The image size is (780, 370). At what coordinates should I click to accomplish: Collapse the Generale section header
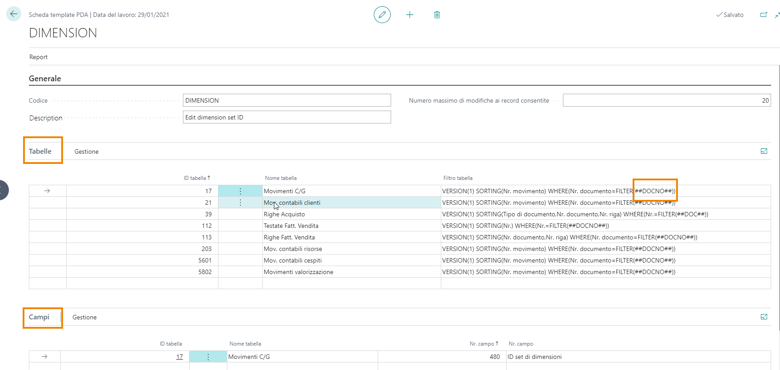coord(45,79)
